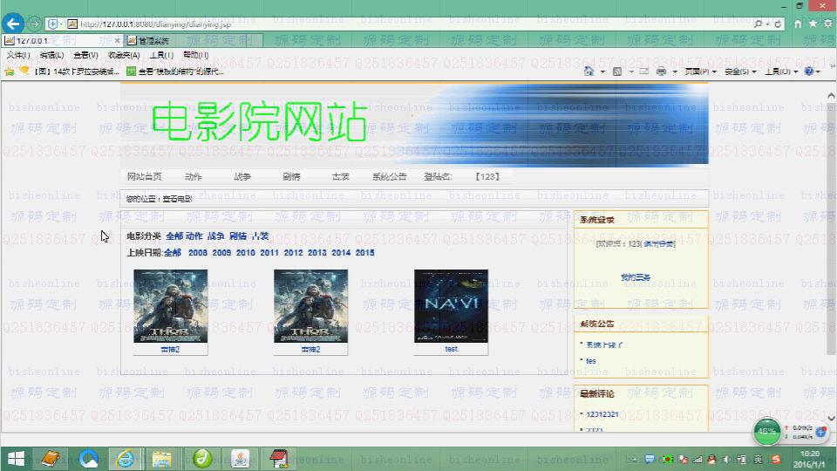Click the logout link beside 123

click(659, 244)
